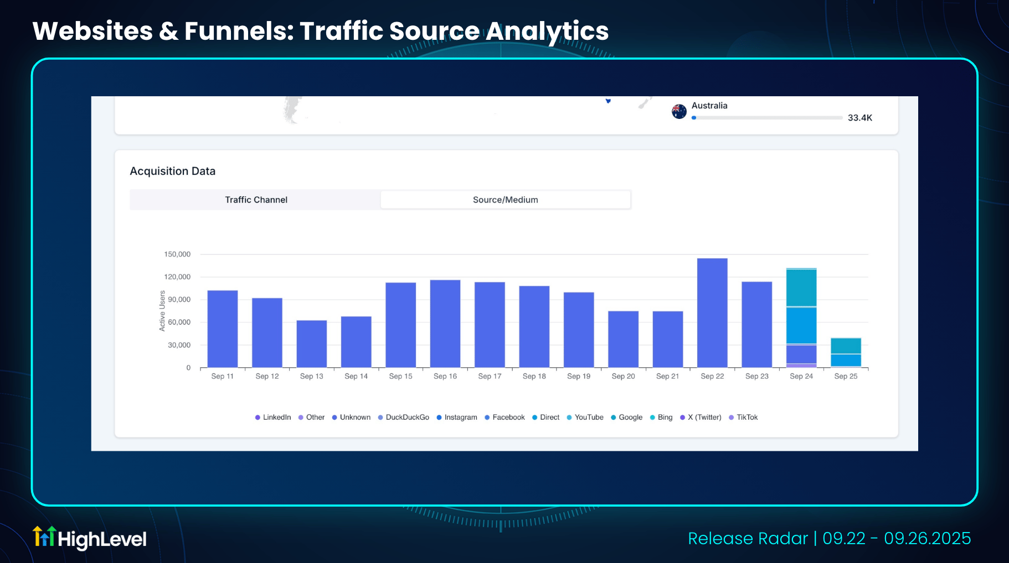Screen dimensions: 1009x563
Task: Click the 120,000 y-axis label
Action: pos(177,277)
